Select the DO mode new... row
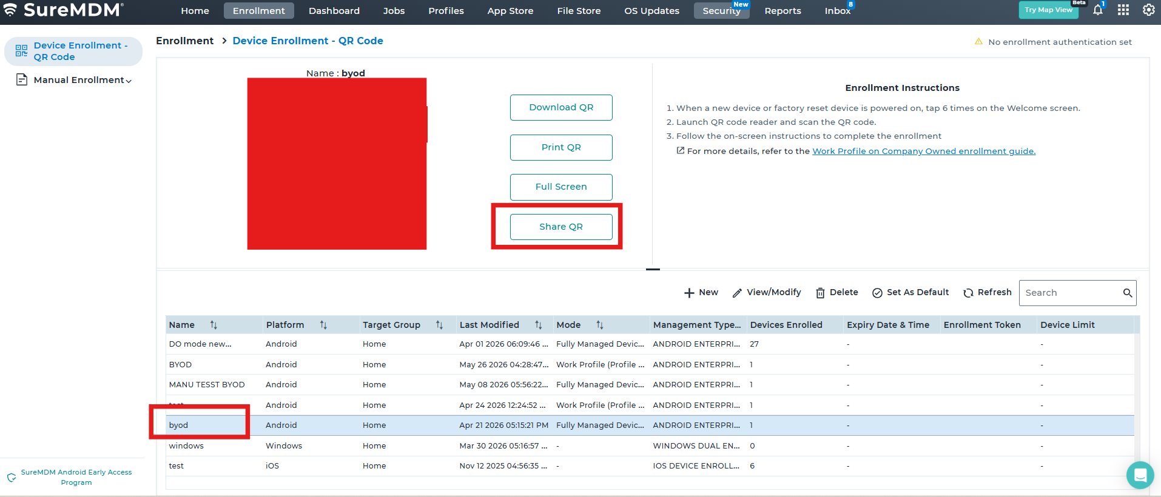 pos(650,344)
